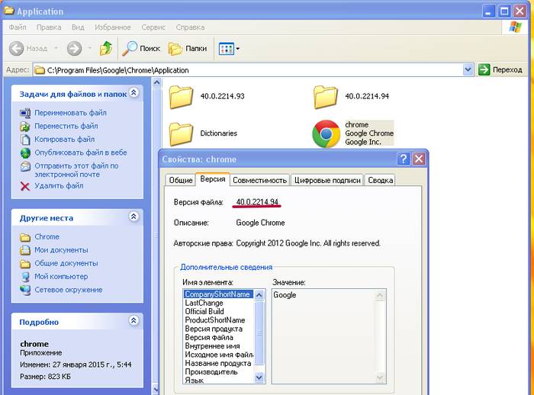
Task: Expand the address bar dropdown
Action: pos(468,70)
